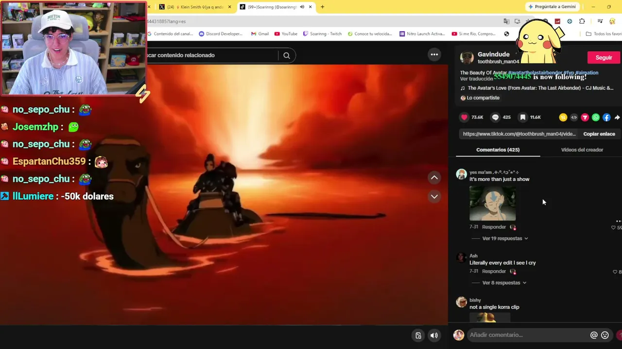
Task: Close the Klein Smith X tab
Action: [x=229, y=7]
